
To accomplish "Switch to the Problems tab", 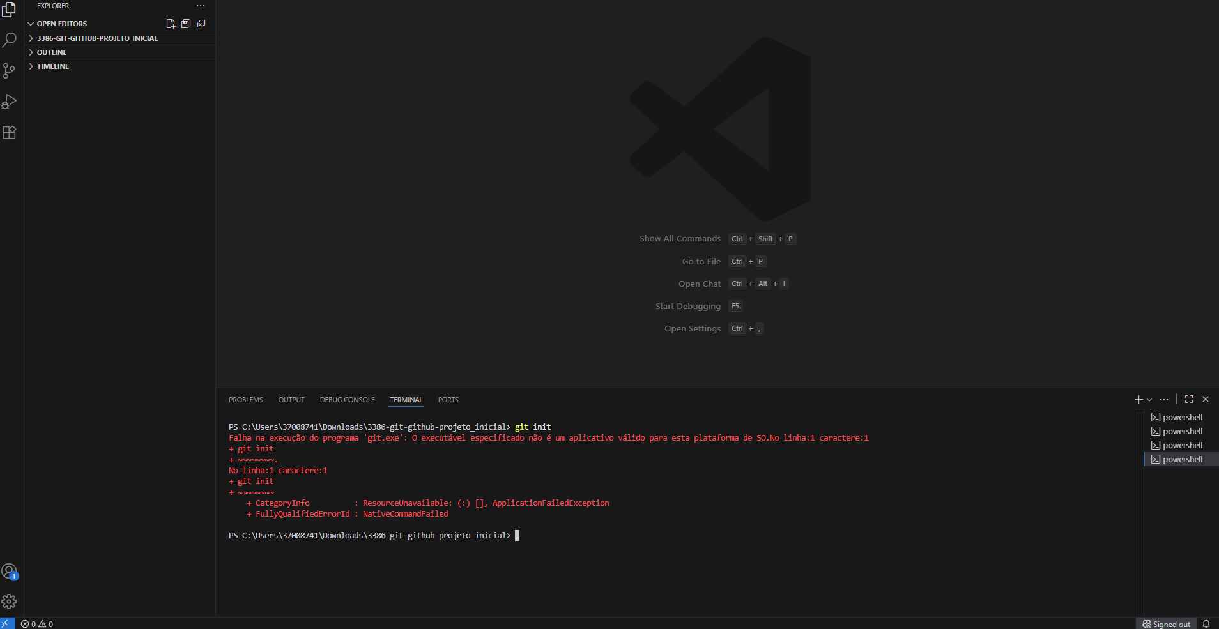I will point(246,400).
